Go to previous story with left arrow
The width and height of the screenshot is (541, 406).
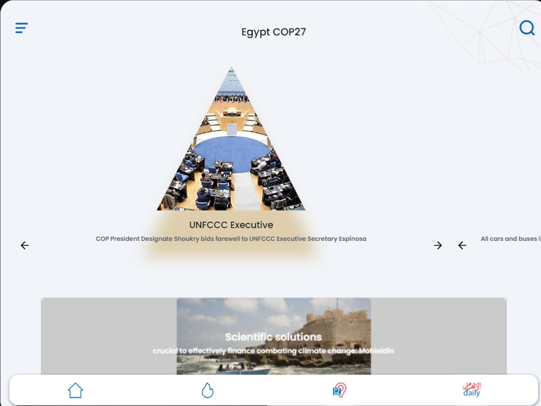[25, 245]
